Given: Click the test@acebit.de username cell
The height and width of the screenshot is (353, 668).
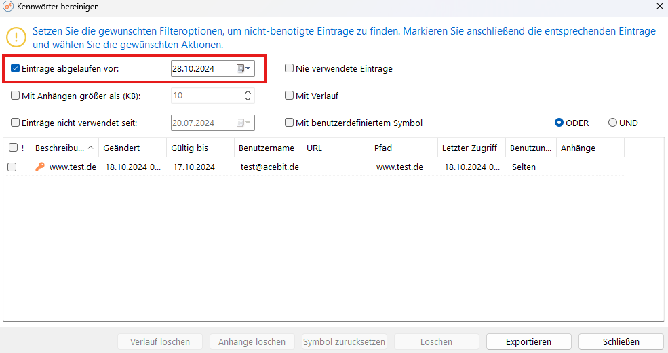Looking at the screenshot, I should 270,167.
